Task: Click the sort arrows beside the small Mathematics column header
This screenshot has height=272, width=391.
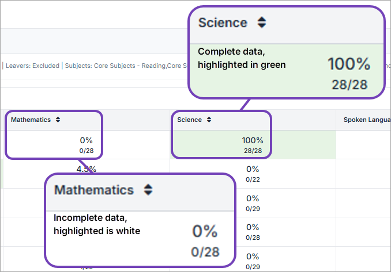Action: [58, 120]
